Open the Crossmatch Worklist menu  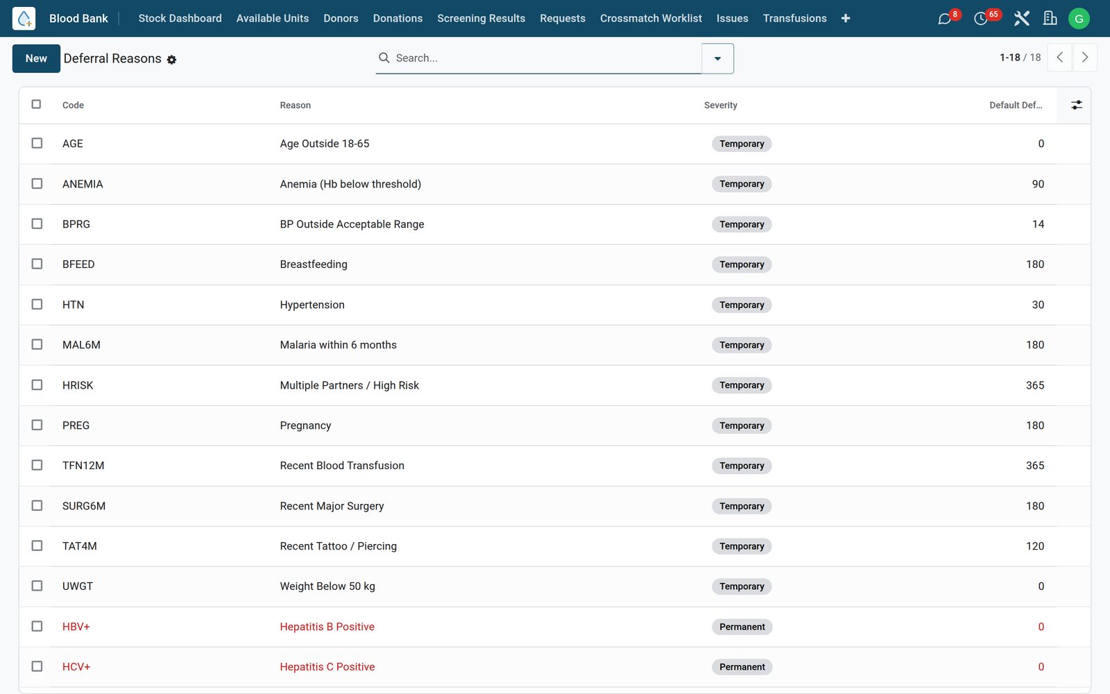651,19
